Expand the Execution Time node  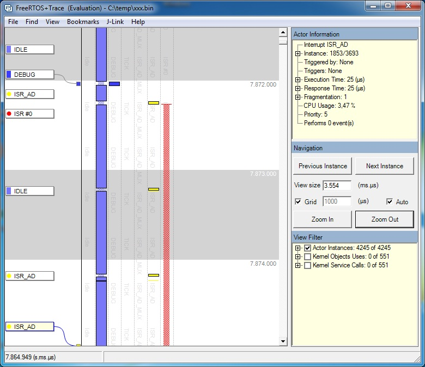pyautogui.click(x=297, y=79)
